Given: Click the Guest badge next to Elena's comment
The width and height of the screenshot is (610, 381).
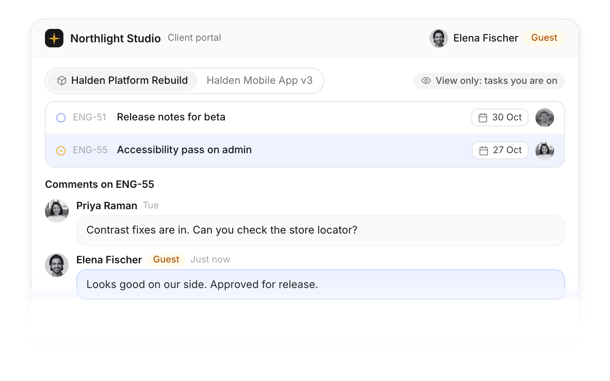Looking at the screenshot, I should [x=166, y=259].
